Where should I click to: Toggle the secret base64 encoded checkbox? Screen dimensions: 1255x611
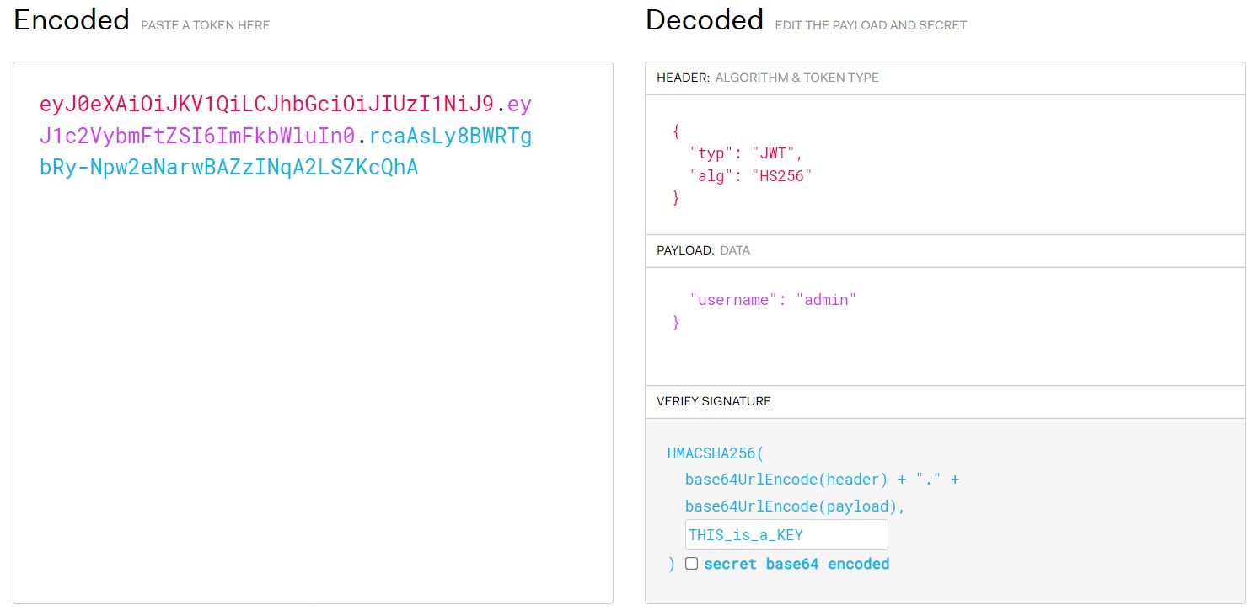coord(691,564)
